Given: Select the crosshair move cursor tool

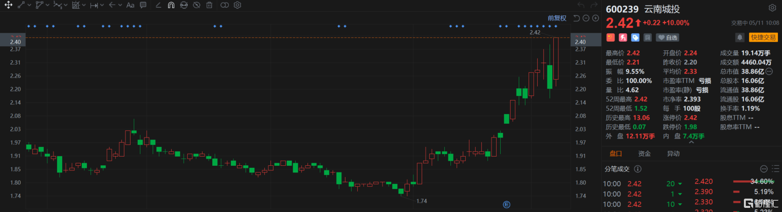Looking at the screenshot, I should [x=8, y=5].
